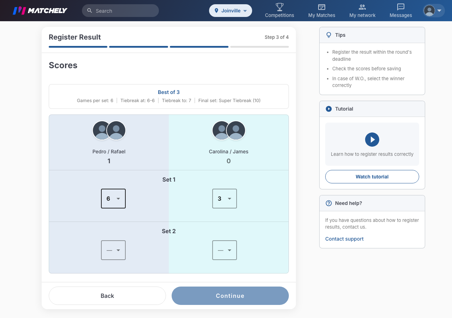
Task: Open Set 2 score dropdown for Pedro / Rafael
Action: tap(113, 250)
